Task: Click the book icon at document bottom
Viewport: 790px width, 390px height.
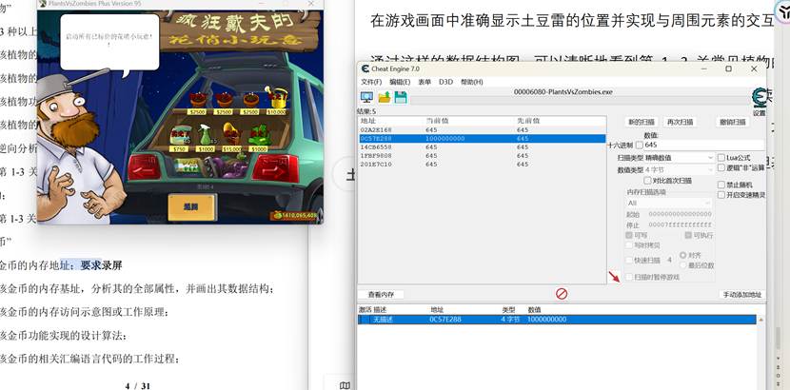Action: (x=345, y=385)
